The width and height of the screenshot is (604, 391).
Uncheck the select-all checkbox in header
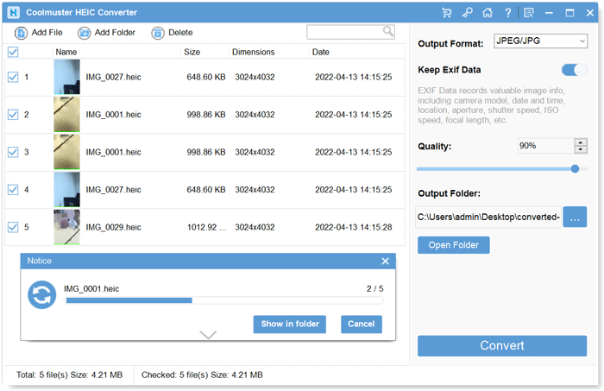coord(13,52)
